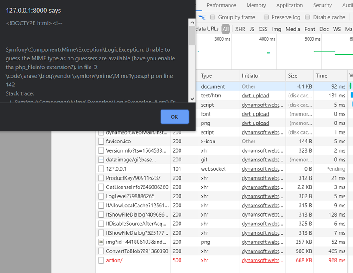Switch to the Performance tab
The image size is (353, 273).
click(221, 5)
